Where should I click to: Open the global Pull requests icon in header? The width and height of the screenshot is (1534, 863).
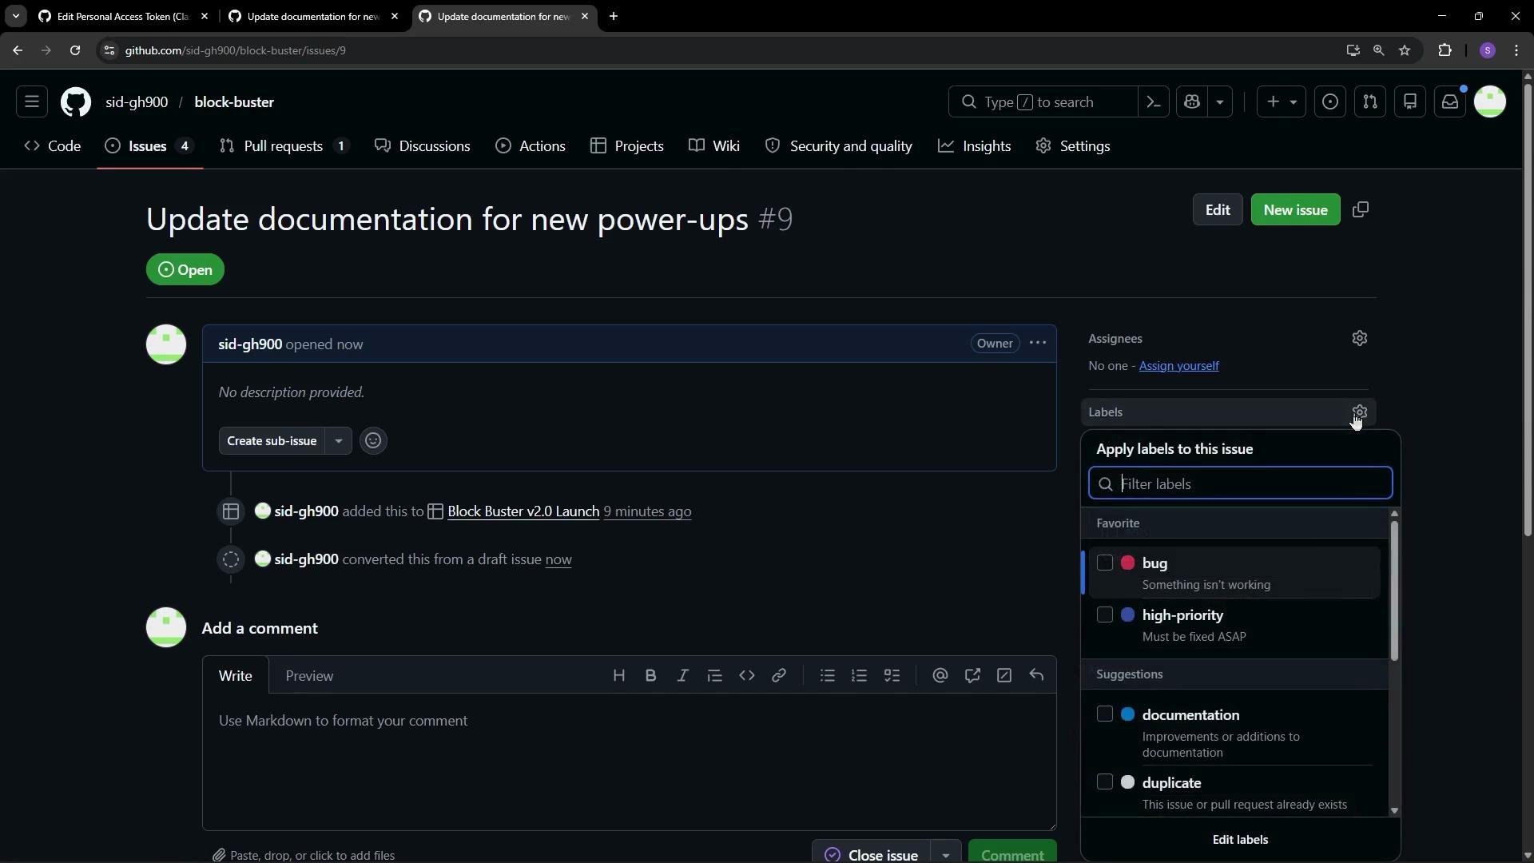(x=1370, y=102)
